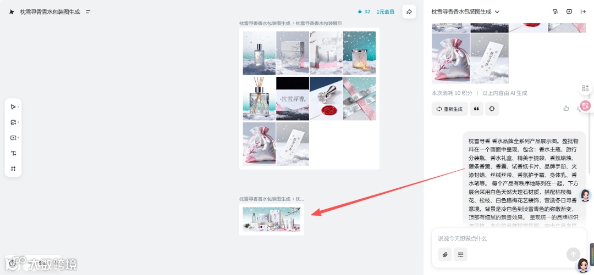Click the 本次消耗 10 积分 text

tap(452, 93)
